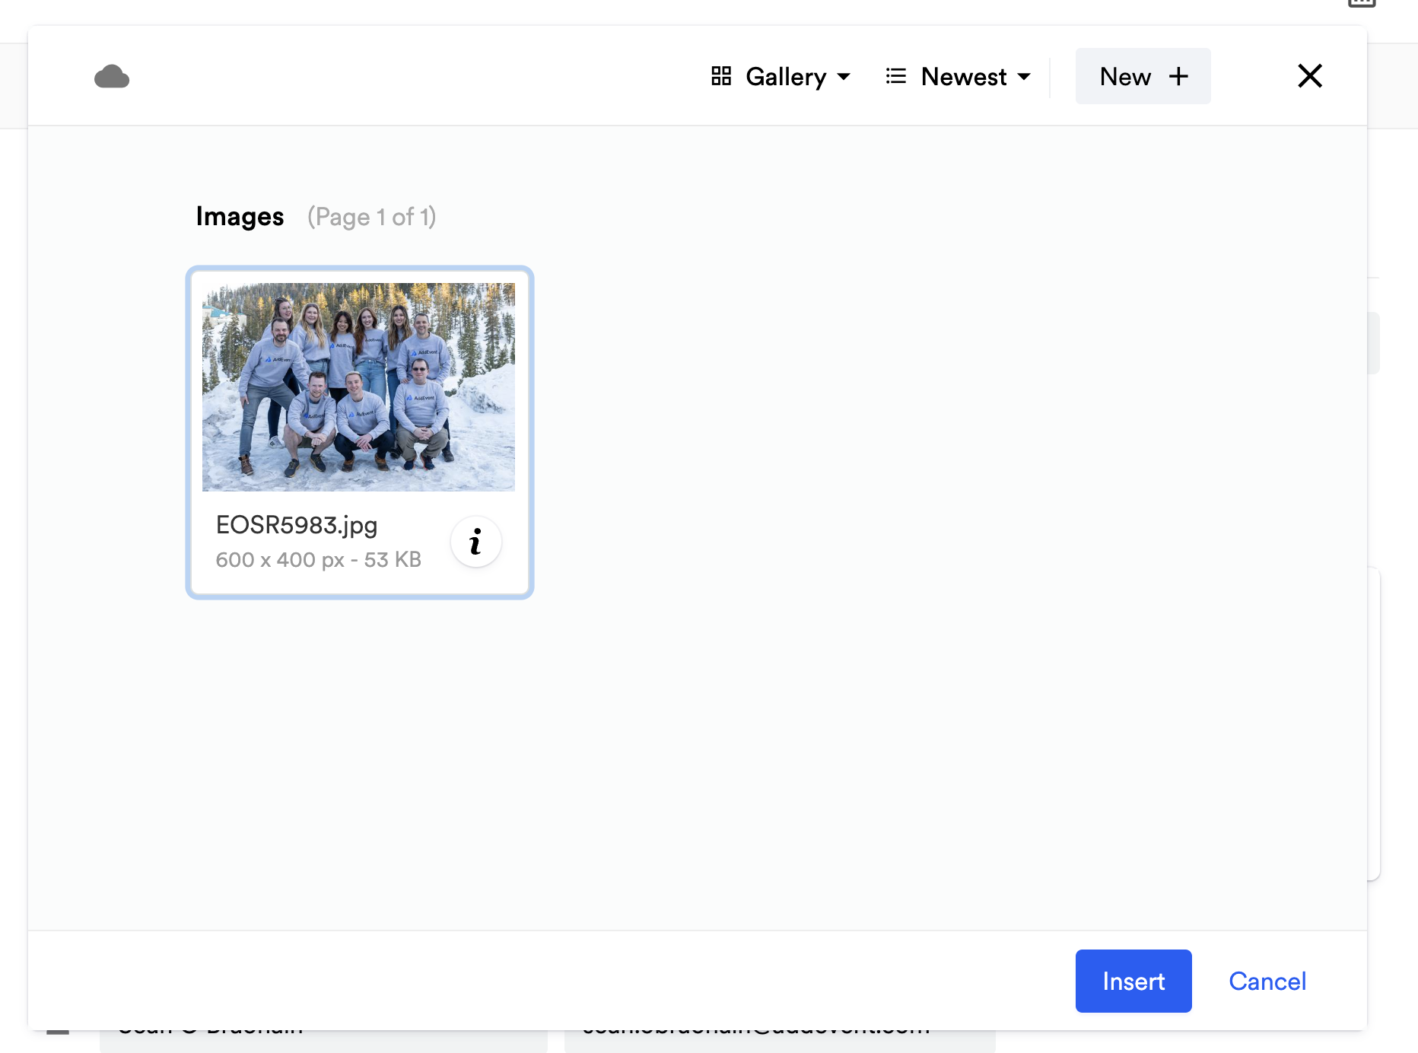This screenshot has width=1418, height=1053.
Task: Click the Cancel link
Action: (x=1267, y=981)
